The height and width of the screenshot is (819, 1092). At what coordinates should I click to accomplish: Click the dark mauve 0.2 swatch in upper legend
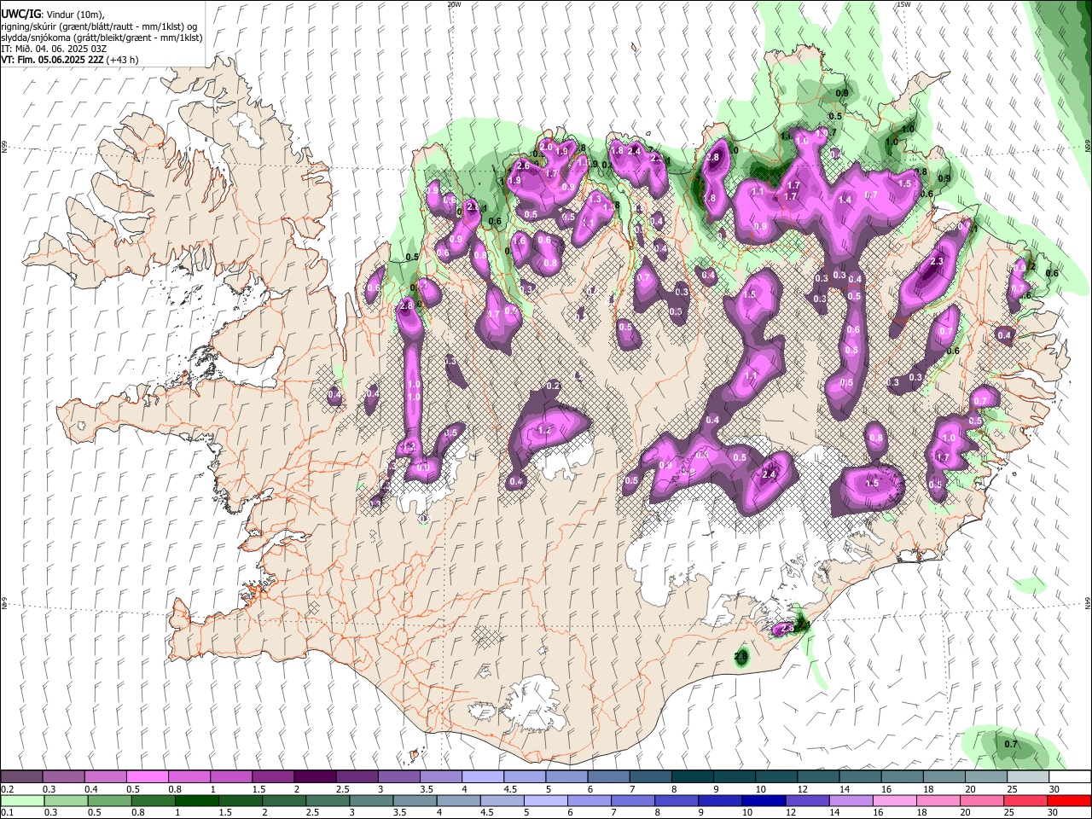tap(21, 777)
